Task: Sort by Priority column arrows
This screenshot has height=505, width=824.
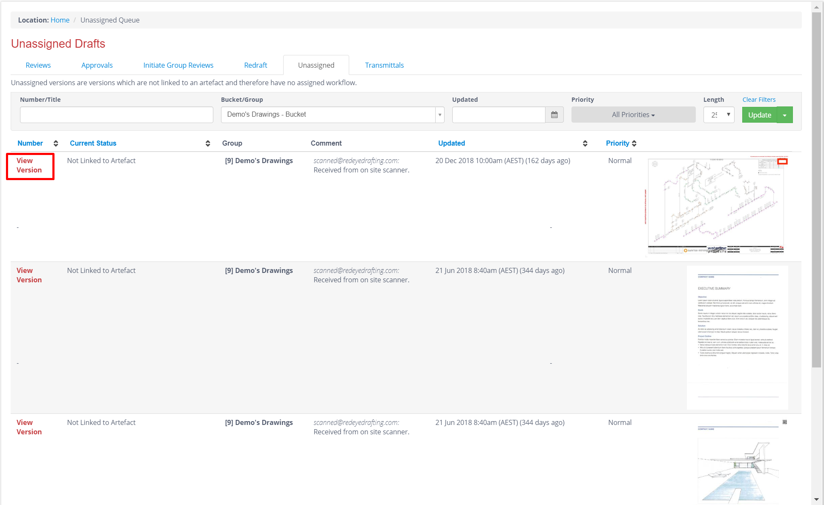Action: coord(634,143)
